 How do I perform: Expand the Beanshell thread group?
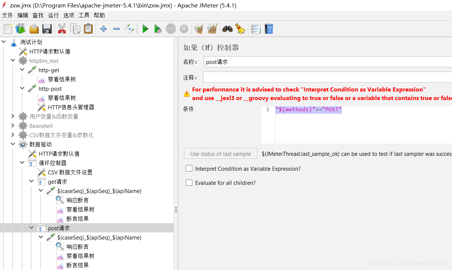click(13, 126)
